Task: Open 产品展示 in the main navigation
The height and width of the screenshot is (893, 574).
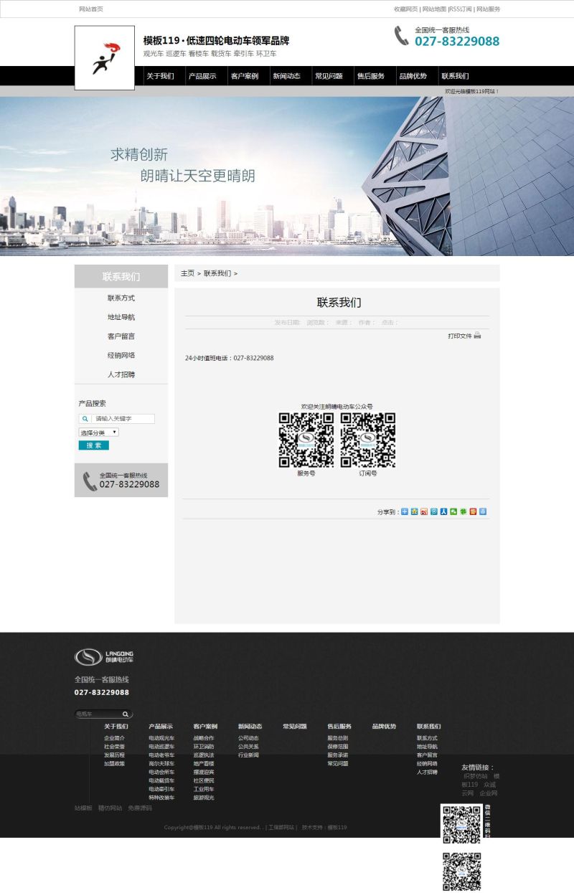Action: point(202,76)
